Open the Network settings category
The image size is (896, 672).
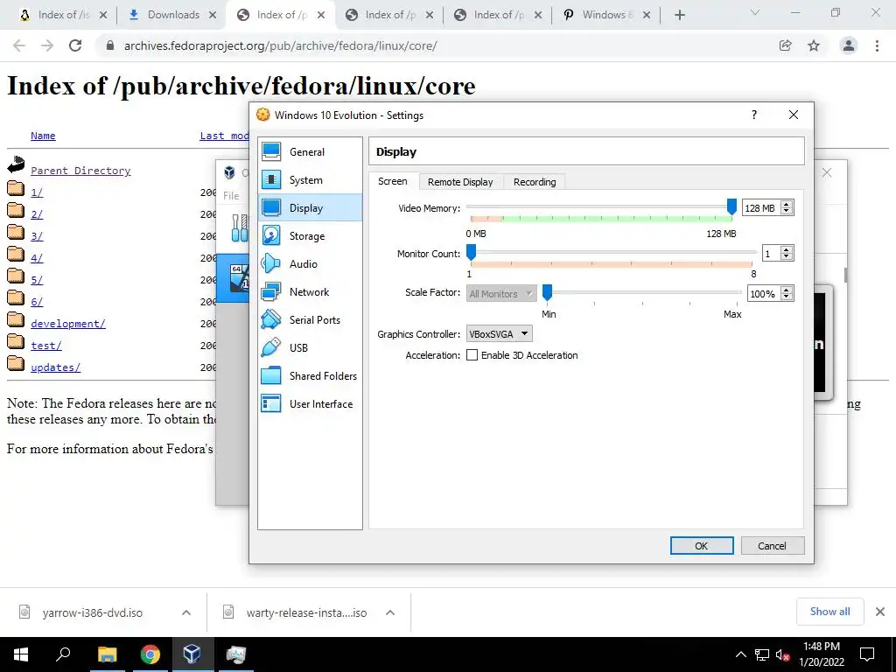(x=310, y=292)
